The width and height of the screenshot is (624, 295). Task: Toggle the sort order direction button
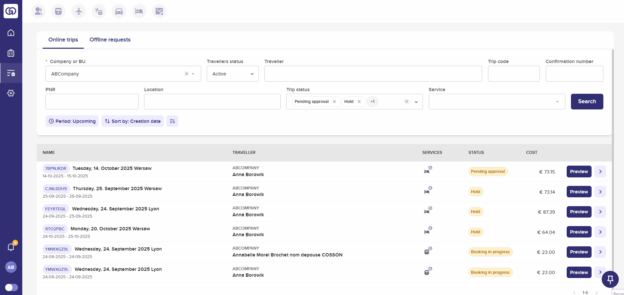(172, 121)
